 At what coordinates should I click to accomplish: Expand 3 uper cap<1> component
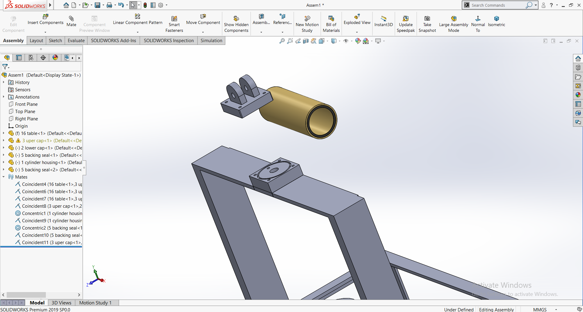(4, 140)
